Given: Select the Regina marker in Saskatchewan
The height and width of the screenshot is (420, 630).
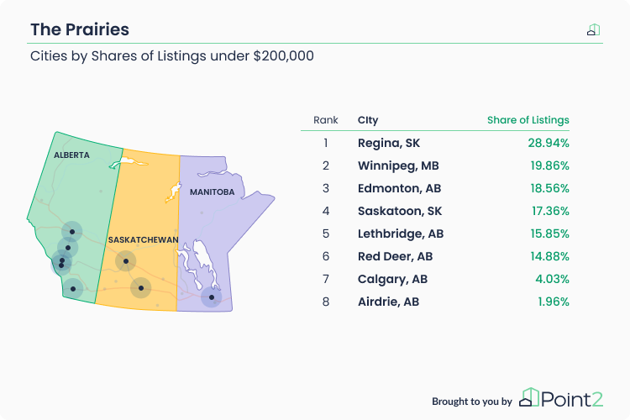Looking at the screenshot, I should click(140, 288).
